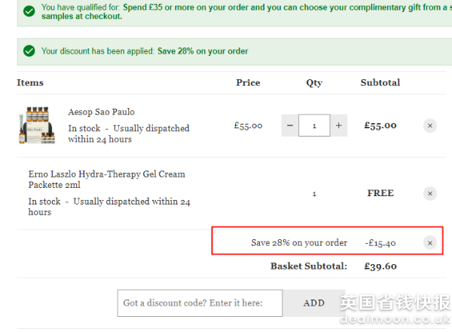452x332 pixels.
Task: Focus the discount code entry field
Action: click(x=200, y=303)
